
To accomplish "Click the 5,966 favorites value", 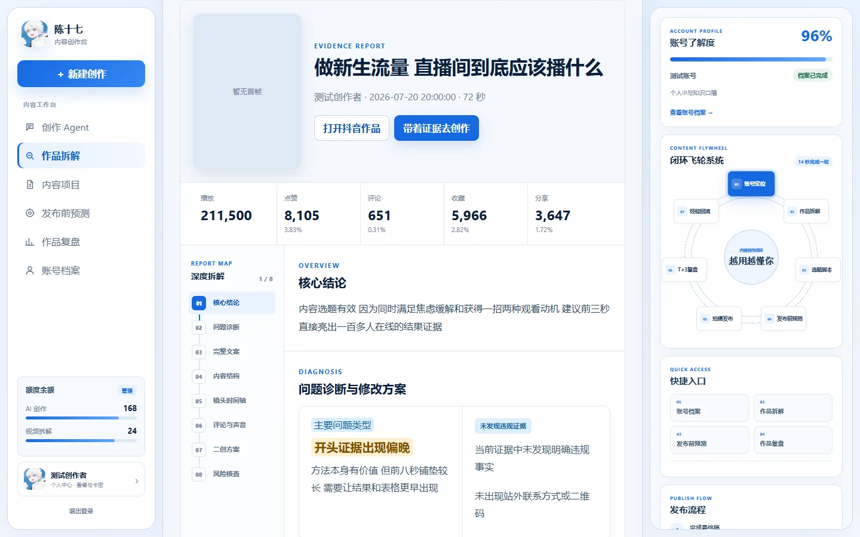I will pyautogui.click(x=469, y=215).
